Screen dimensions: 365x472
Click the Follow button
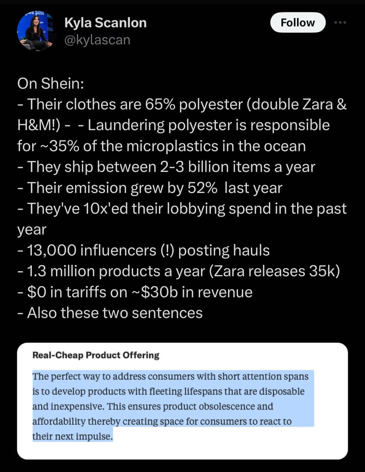[298, 22]
